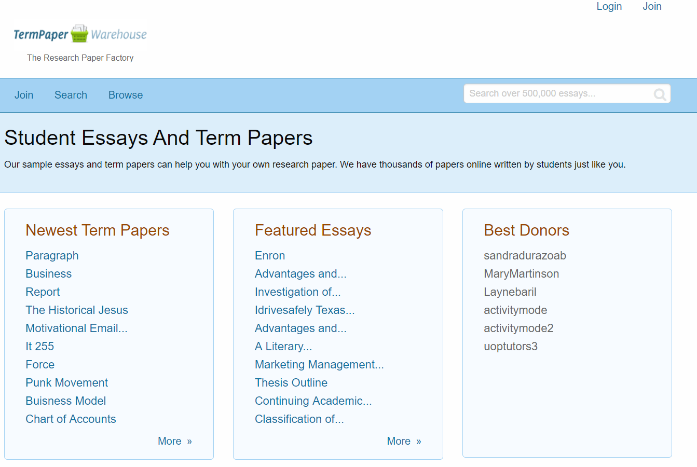
Task: Open the Marketing Management... essay
Action: click(x=319, y=364)
